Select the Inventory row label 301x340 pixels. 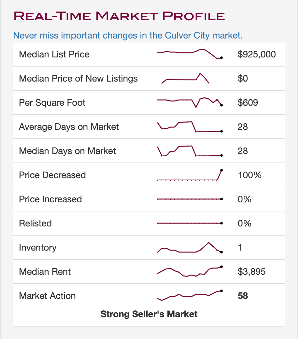[x=37, y=247]
